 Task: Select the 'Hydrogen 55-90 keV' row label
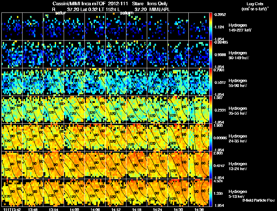click(238, 83)
